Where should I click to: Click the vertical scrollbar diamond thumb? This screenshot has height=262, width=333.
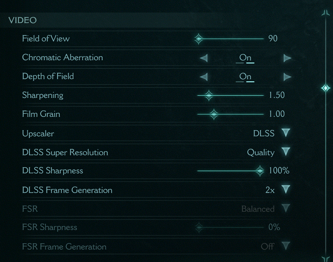(326, 88)
